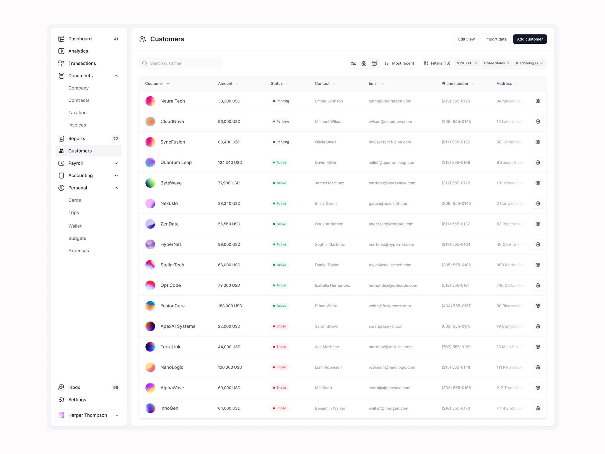Click the Dashboard sidebar icon

pos(61,39)
